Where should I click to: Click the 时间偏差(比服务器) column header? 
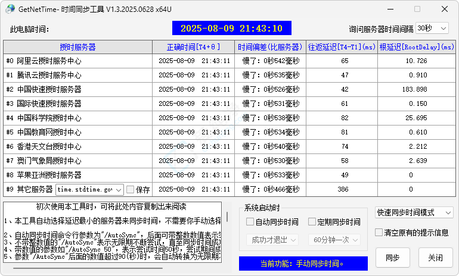270,47
